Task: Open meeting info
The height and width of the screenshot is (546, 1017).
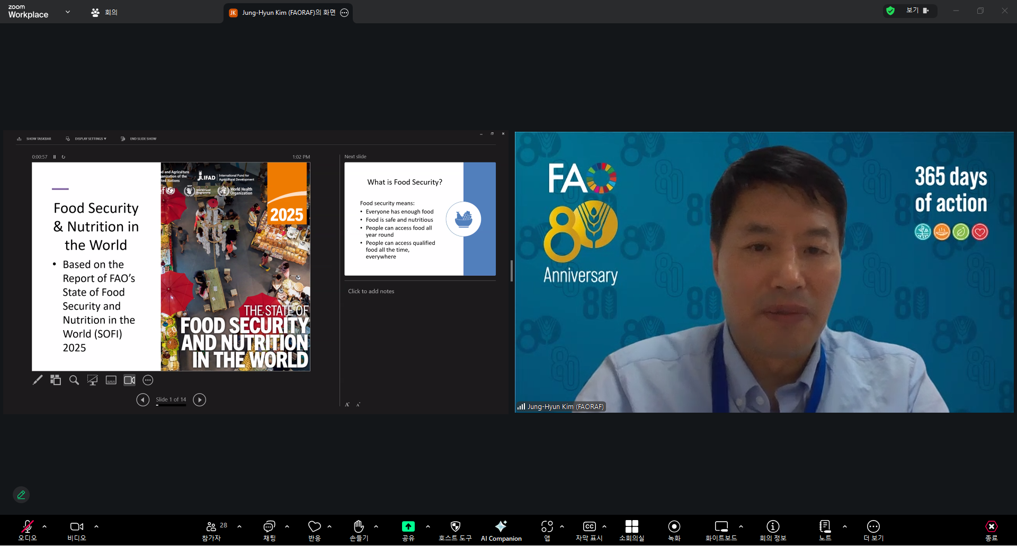Action: tap(773, 530)
